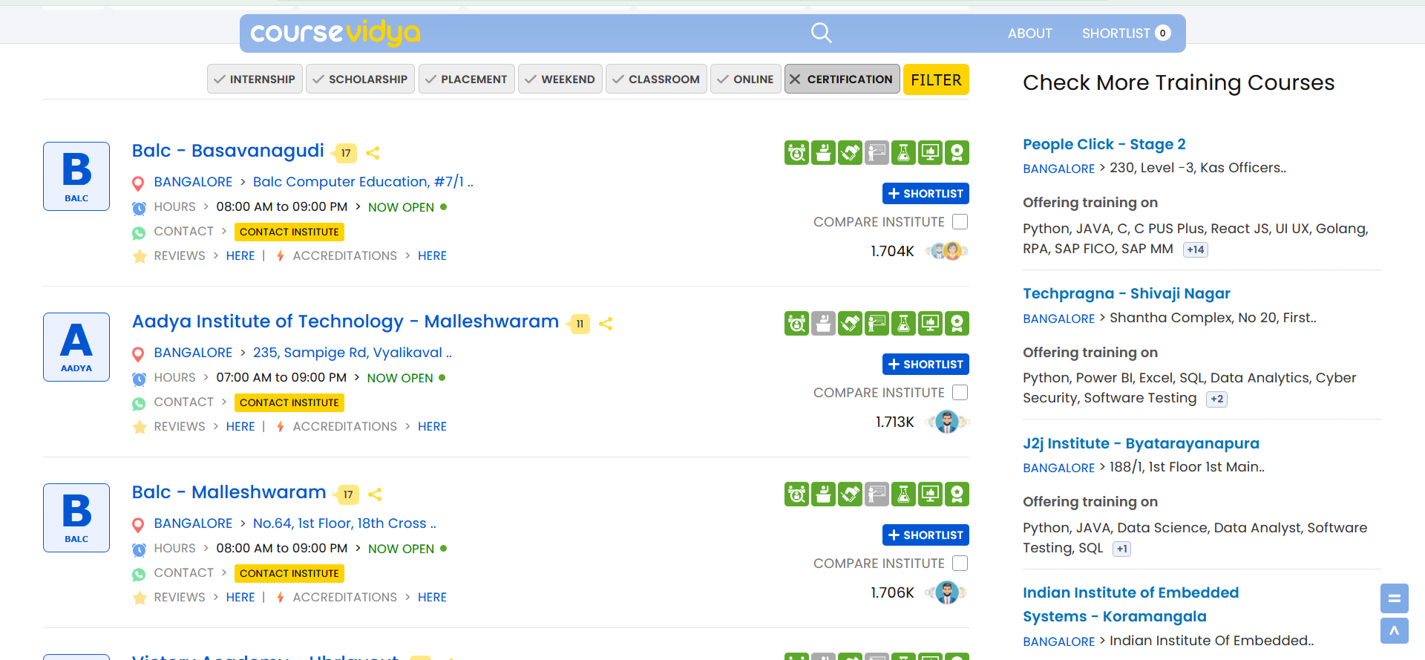Open Aadya Institute of Technology - Malleshwaram title

(345, 321)
